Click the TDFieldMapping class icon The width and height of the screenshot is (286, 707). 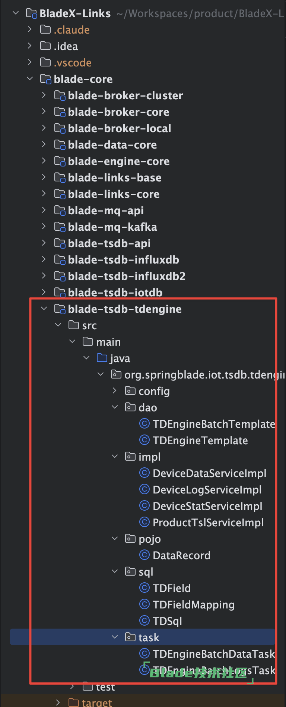[144, 604]
